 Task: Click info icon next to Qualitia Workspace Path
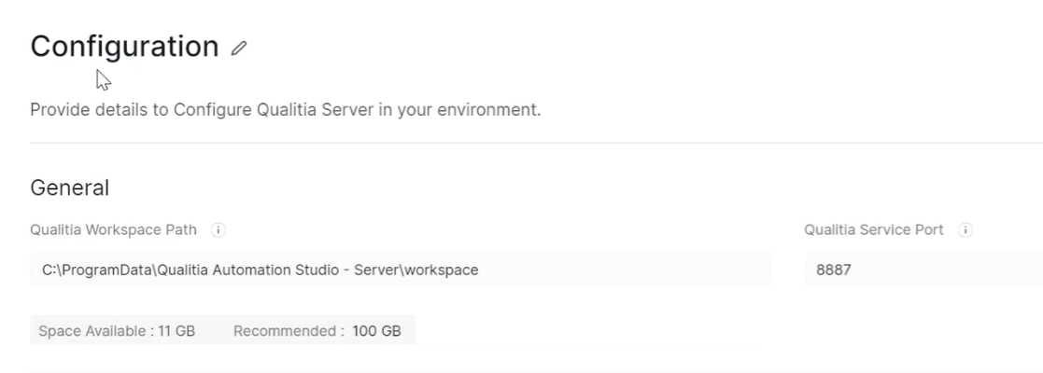tap(218, 229)
